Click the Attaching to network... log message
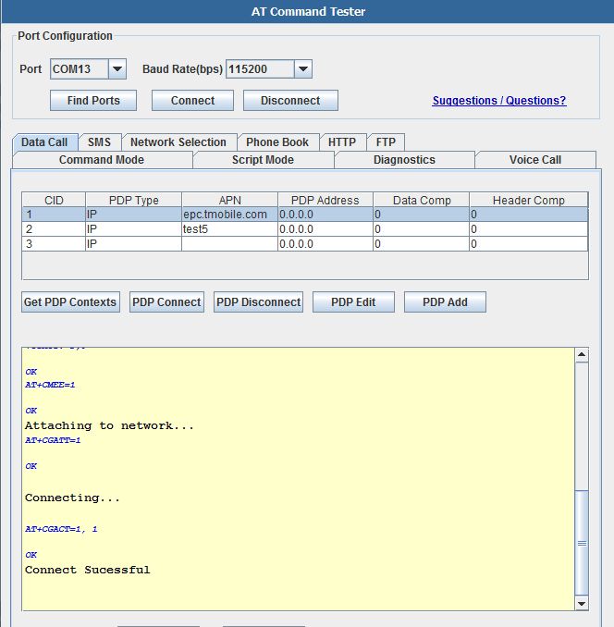The height and width of the screenshot is (627, 614). [x=109, y=425]
